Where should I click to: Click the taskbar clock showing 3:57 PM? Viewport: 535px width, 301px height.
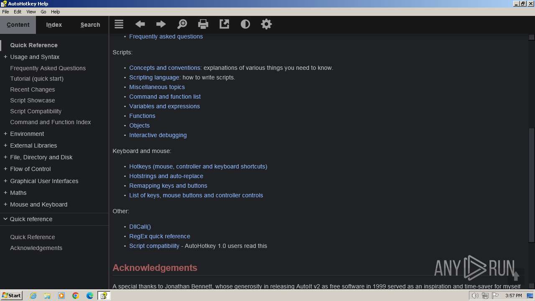[x=513, y=296]
